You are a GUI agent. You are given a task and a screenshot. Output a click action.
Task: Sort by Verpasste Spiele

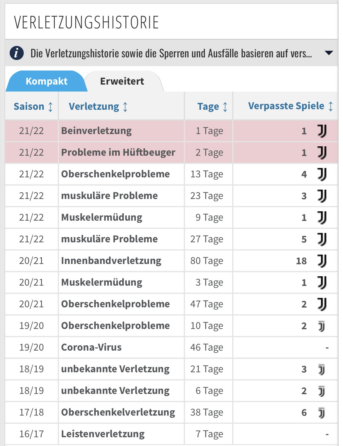291,106
